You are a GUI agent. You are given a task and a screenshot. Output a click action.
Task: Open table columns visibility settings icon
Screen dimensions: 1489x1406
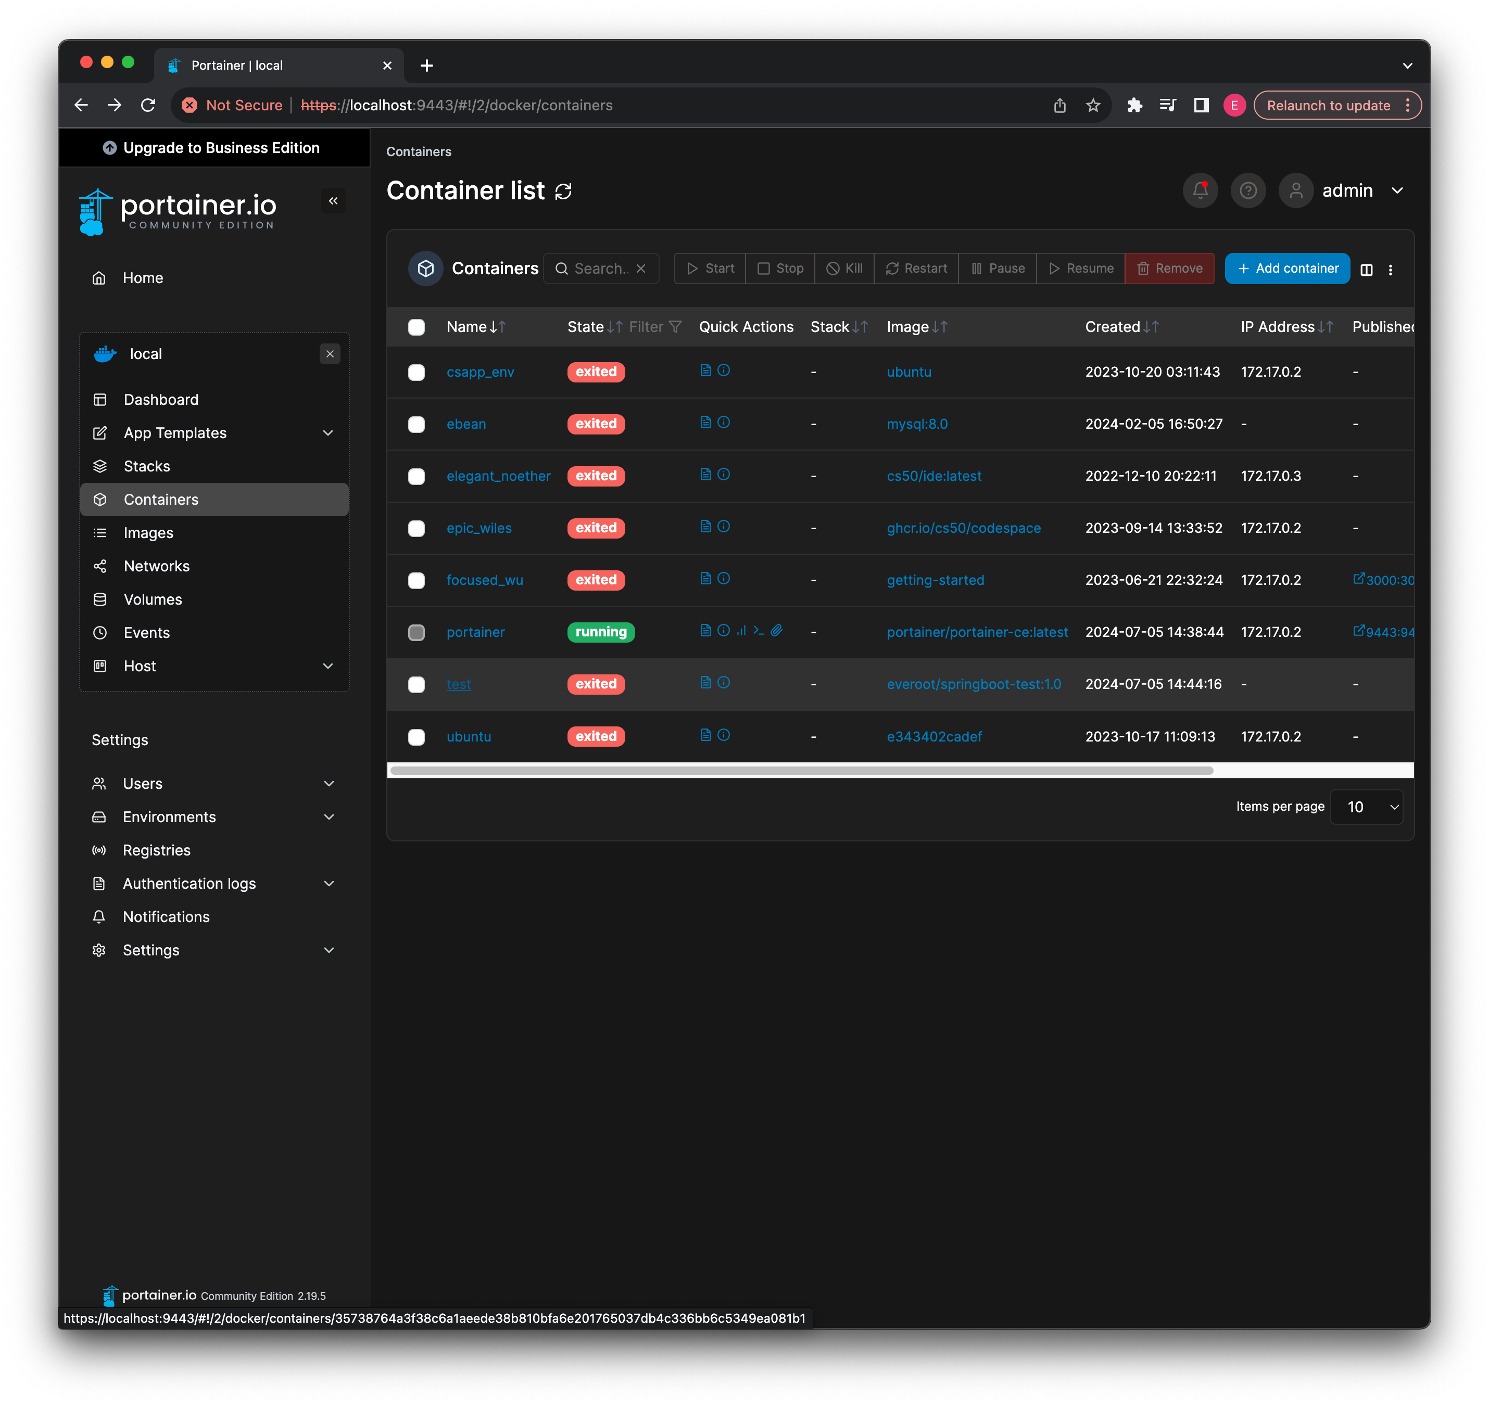click(1366, 270)
